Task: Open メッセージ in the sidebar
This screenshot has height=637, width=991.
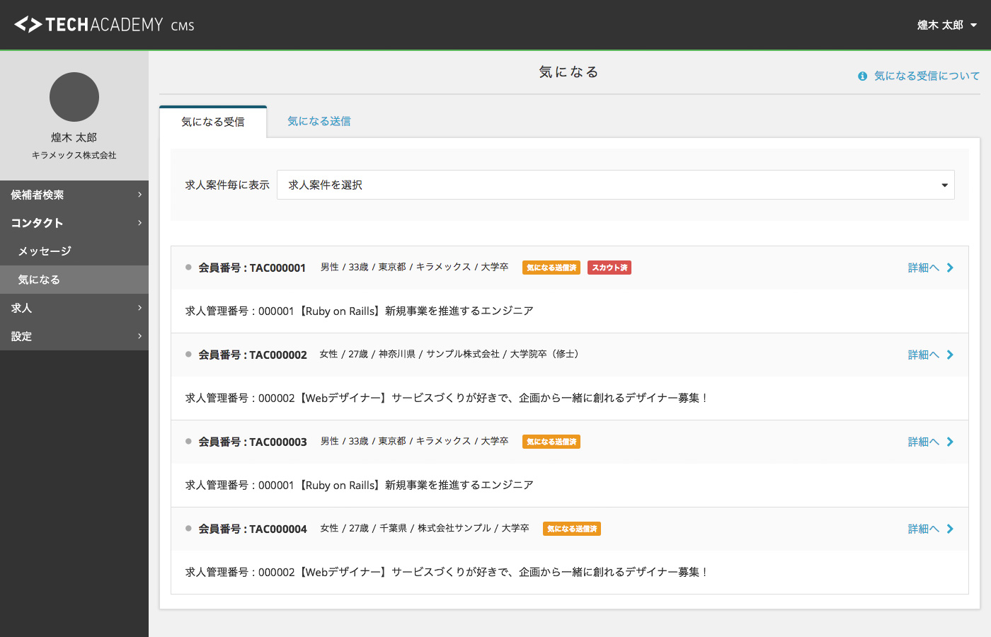Action: [45, 251]
